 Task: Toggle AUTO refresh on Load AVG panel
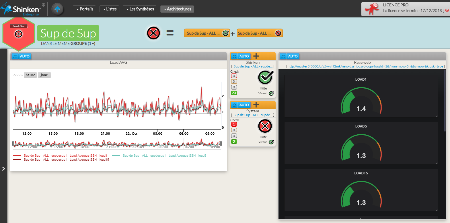pyautogui.click(x=25, y=56)
